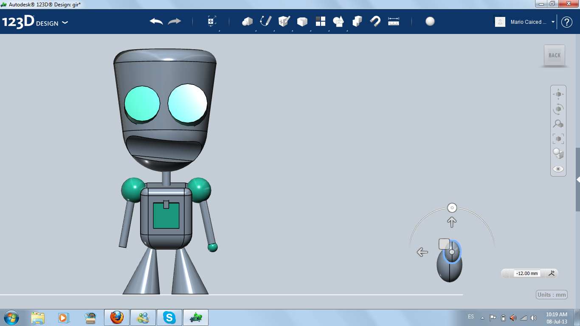Open the Help question mark
The image size is (580, 326).
pyautogui.click(x=567, y=22)
